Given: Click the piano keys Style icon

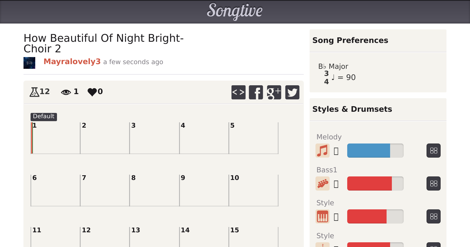Looking at the screenshot, I should [323, 216].
